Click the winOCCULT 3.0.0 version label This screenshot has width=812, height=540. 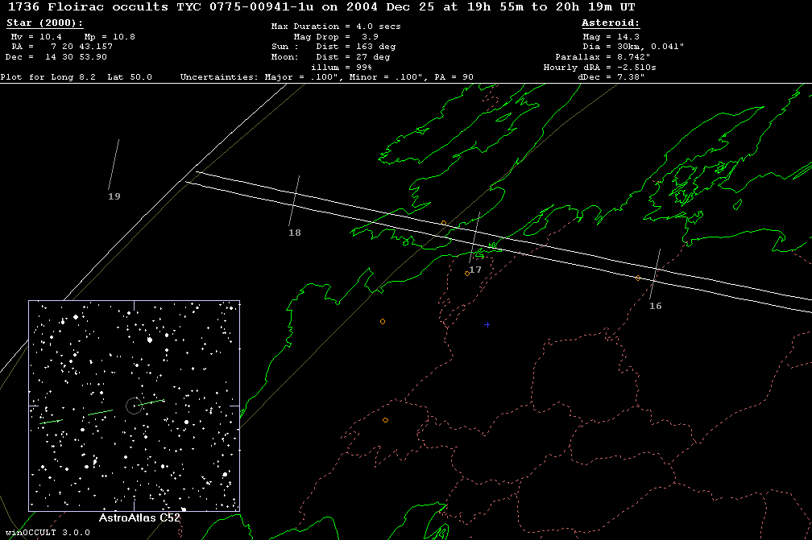click(45, 533)
